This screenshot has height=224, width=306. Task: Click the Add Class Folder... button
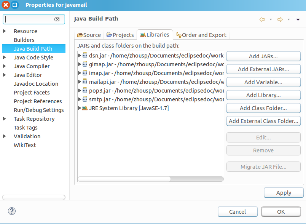pos(263,108)
